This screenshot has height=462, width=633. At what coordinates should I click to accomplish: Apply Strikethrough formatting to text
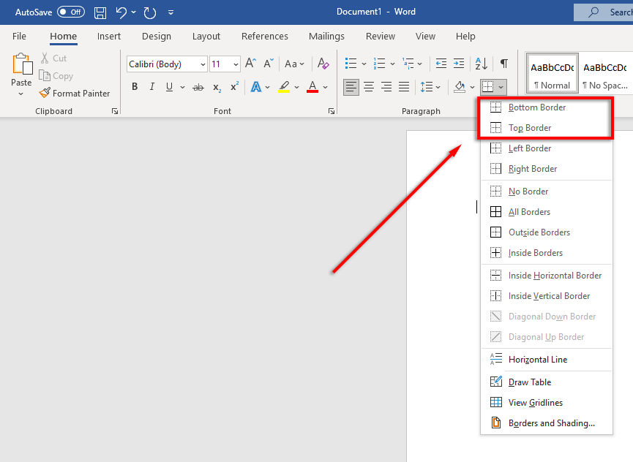(x=198, y=87)
